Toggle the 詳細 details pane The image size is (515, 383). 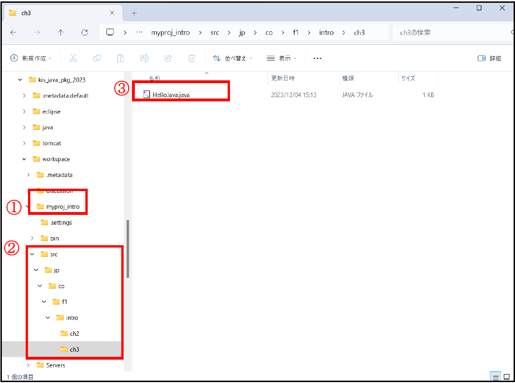coord(489,58)
